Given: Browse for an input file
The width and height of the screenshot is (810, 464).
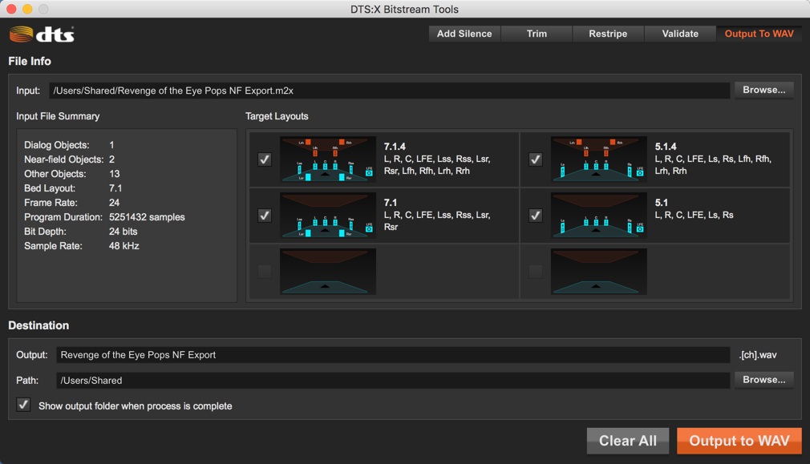Looking at the screenshot, I should coord(763,90).
